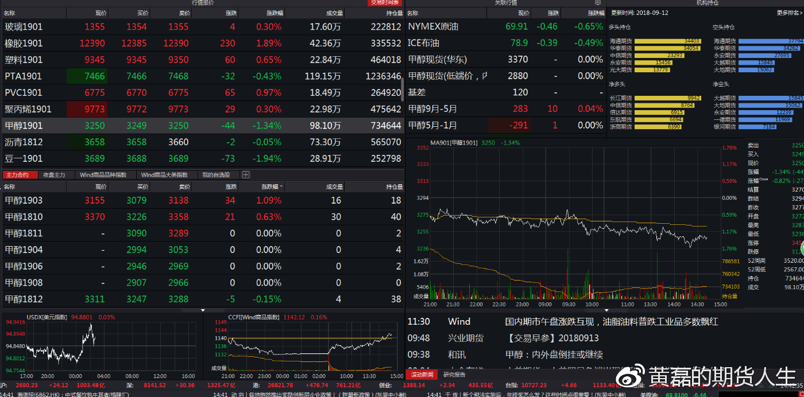Click the CCFI Wind商品指数 chart title
804x397 pixels.
pos(253,317)
